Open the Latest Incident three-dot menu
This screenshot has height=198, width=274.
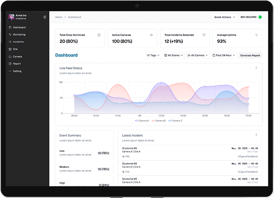(256, 135)
